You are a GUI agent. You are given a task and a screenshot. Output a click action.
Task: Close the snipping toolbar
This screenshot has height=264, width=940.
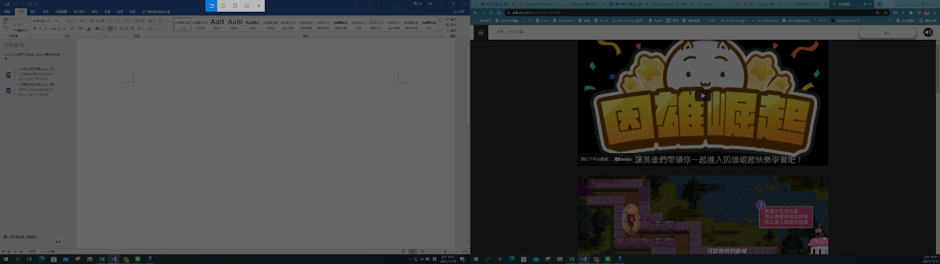258,6
